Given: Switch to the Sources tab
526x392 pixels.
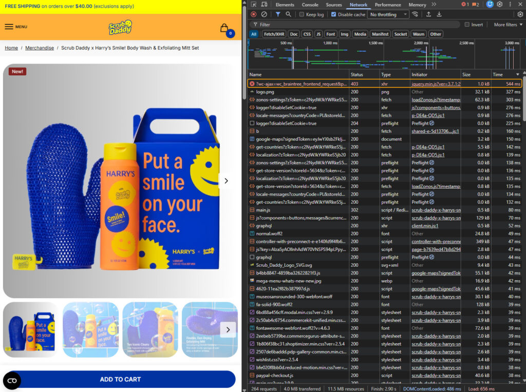Looking at the screenshot, I should [x=334, y=5].
